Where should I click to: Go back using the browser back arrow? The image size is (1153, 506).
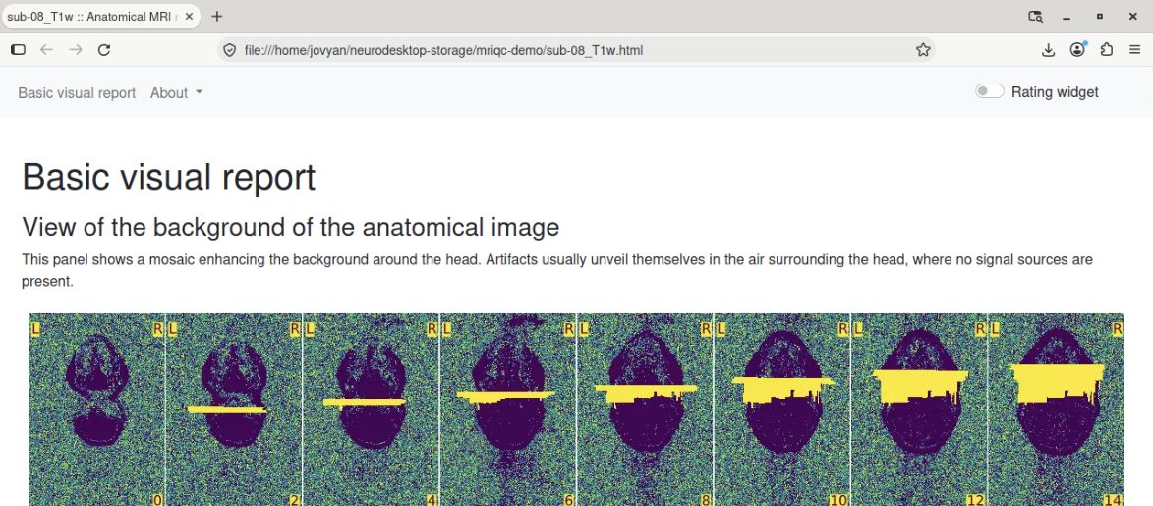[46, 49]
